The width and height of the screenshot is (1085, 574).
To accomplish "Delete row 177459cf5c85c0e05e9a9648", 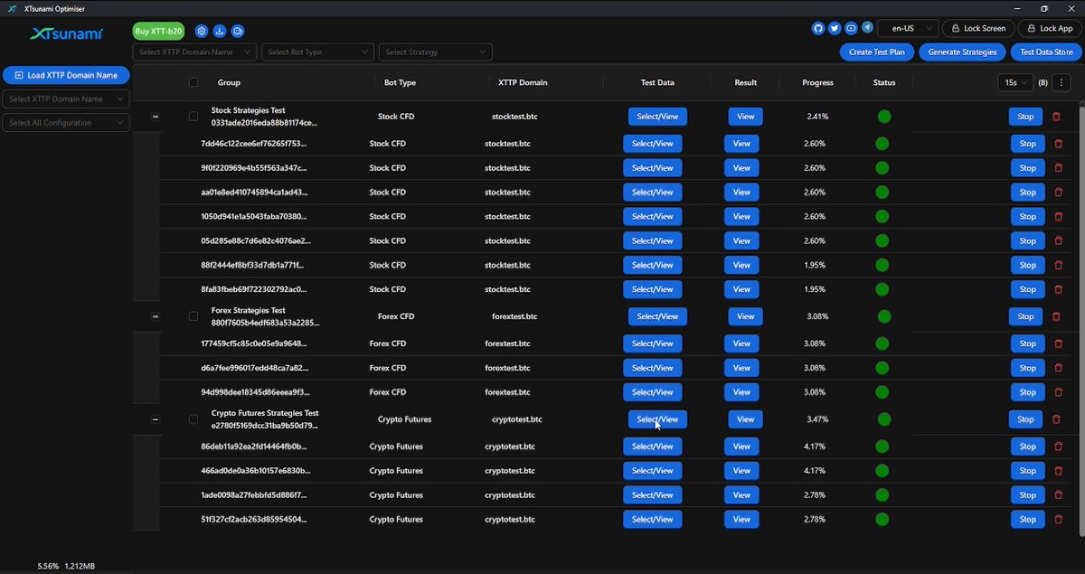I will tap(1058, 343).
